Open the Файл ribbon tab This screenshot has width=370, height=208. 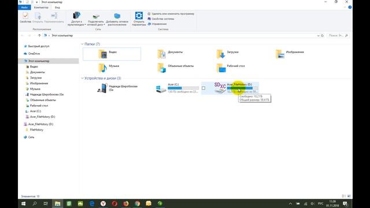[x=24, y=8]
